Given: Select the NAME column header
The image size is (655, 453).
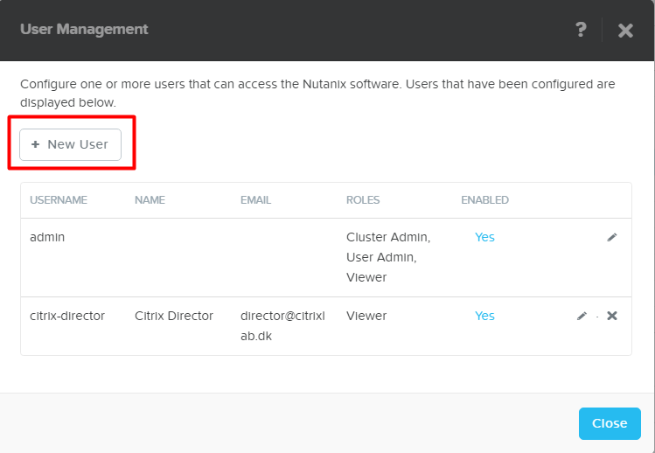Looking at the screenshot, I should pos(150,200).
